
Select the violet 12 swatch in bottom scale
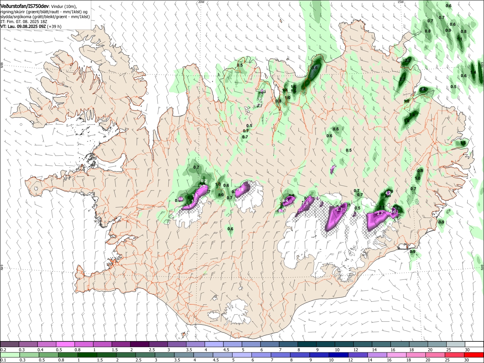pyautogui.click(x=357, y=355)
